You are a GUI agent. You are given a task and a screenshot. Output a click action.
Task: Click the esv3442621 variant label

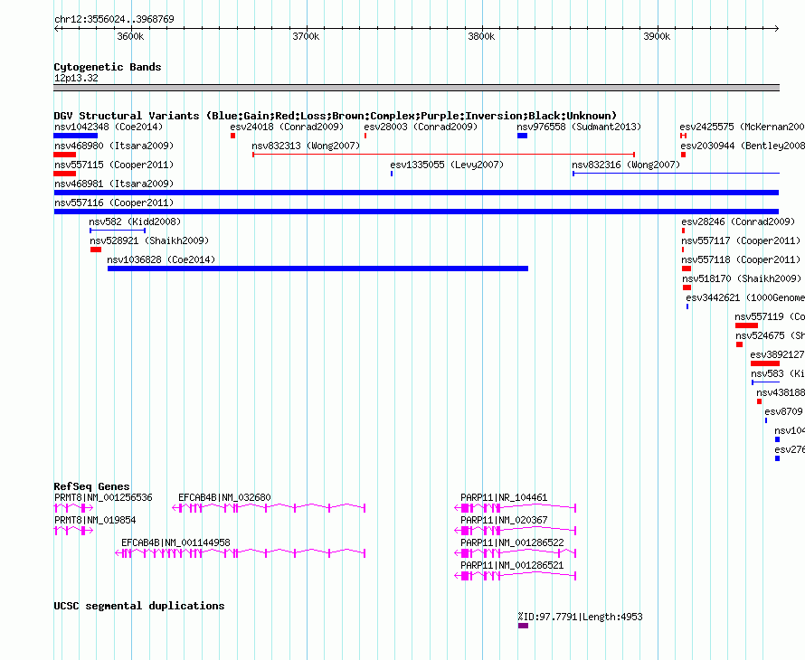tap(745, 297)
